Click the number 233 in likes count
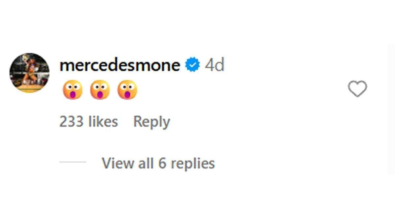This screenshot has height=222, width=395. pyautogui.click(x=71, y=122)
